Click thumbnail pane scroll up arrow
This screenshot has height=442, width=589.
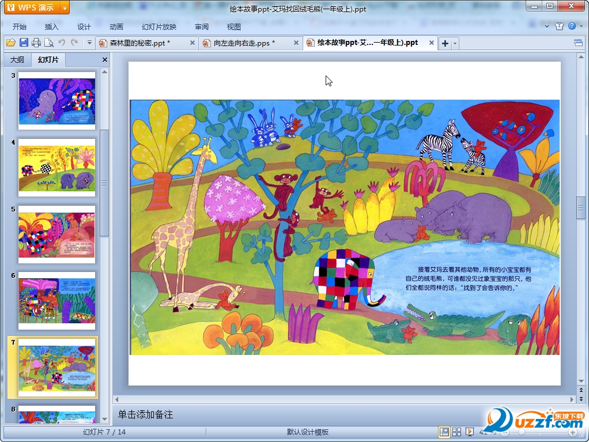pyautogui.click(x=105, y=71)
